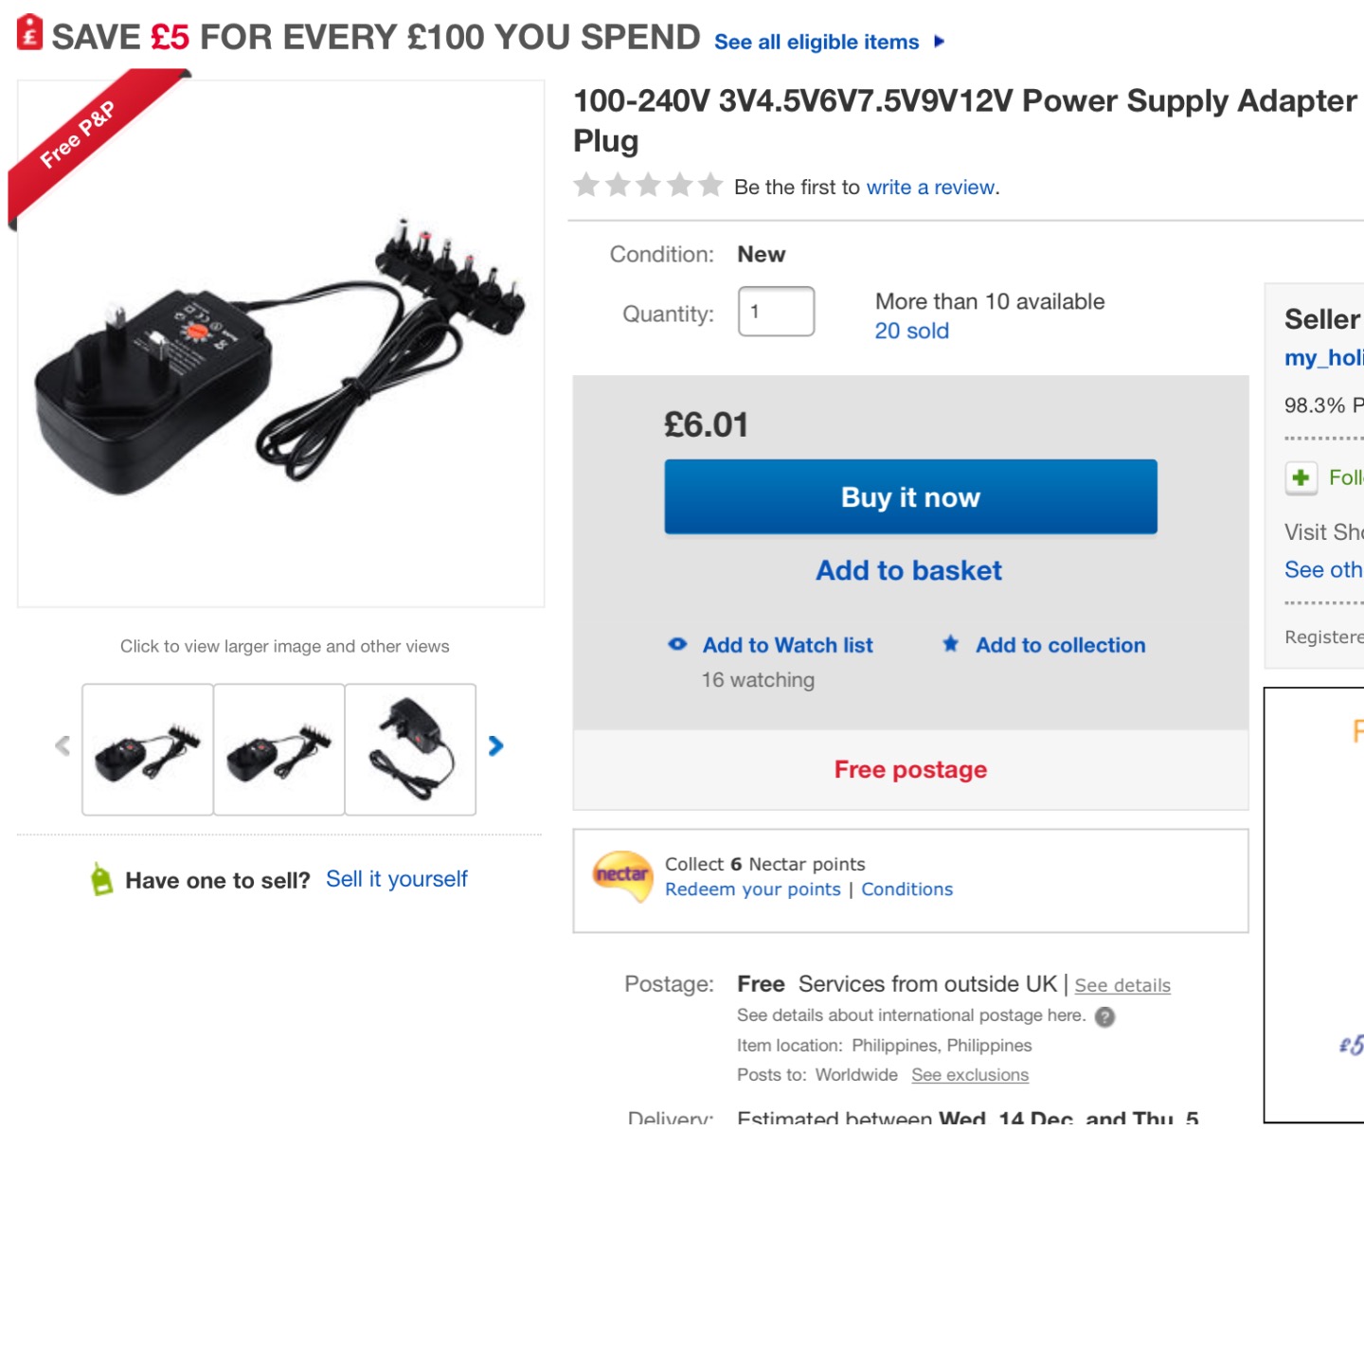Screen dimensions: 1364x1364
Task: Click the Quantity input field
Action: pos(776,312)
